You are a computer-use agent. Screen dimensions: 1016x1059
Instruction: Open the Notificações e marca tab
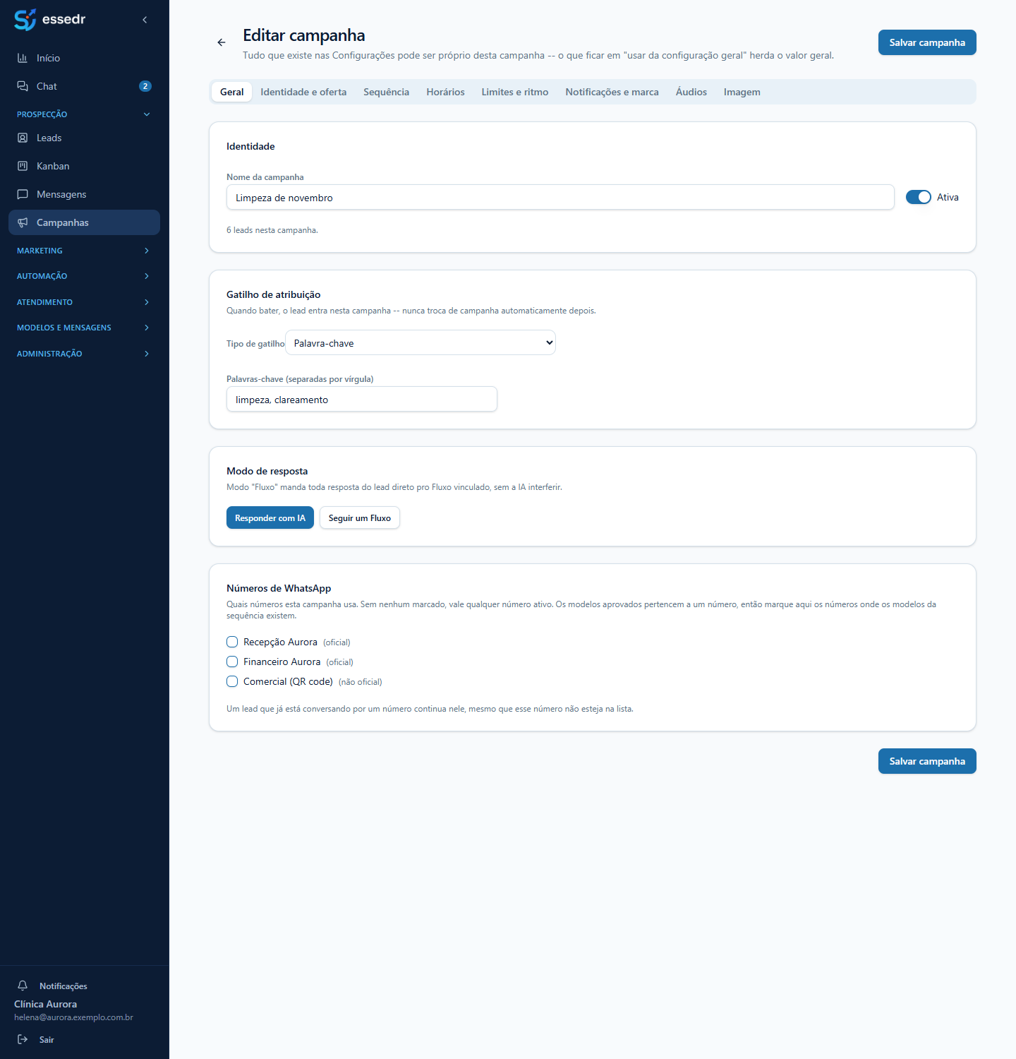[x=612, y=92]
